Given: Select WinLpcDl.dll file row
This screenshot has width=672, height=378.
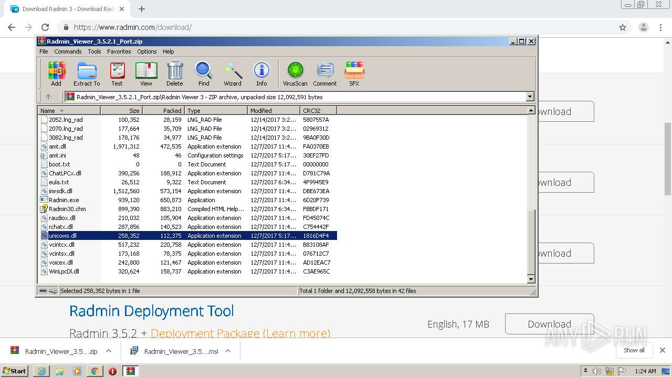Looking at the screenshot, I should (188, 271).
